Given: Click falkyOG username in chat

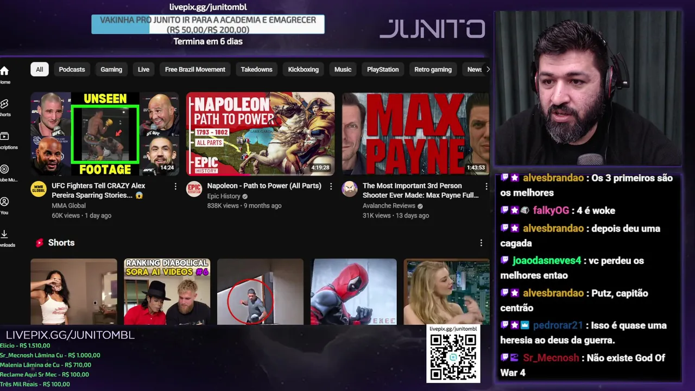Looking at the screenshot, I should (551, 211).
